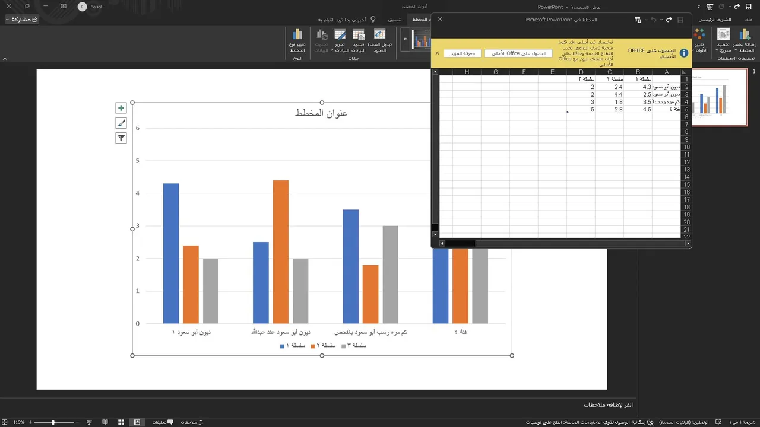Image resolution: width=760 pixels, height=427 pixels.
Task: Open Chart Elements plus button beside chart
Action: 121,108
